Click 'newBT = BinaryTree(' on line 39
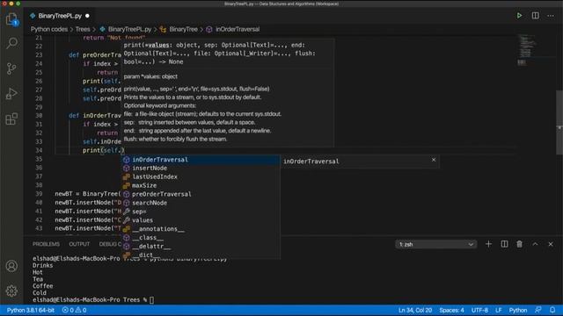 tap(88, 194)
